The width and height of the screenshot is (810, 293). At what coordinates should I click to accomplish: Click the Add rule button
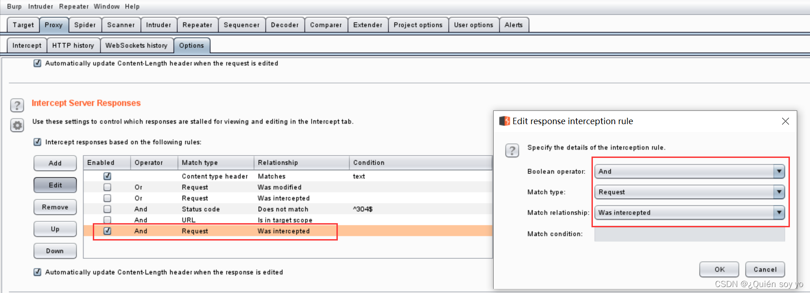tap(55, 163)
